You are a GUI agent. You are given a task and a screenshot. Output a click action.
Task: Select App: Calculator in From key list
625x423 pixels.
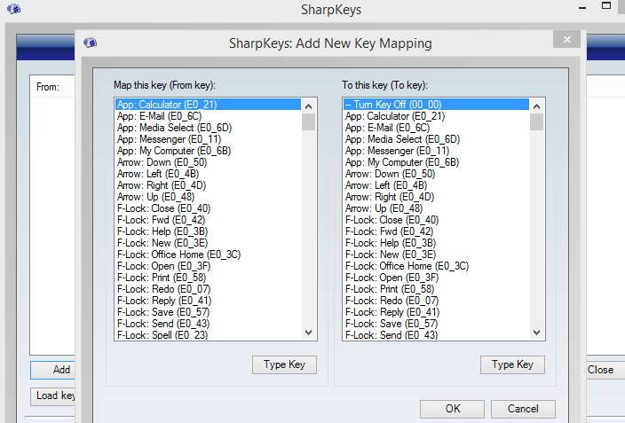208,105
